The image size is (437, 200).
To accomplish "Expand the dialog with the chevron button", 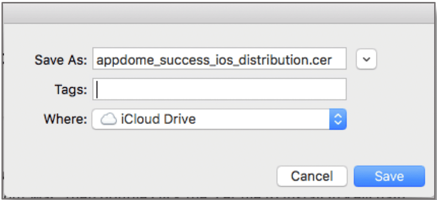I will pos(368,60).
